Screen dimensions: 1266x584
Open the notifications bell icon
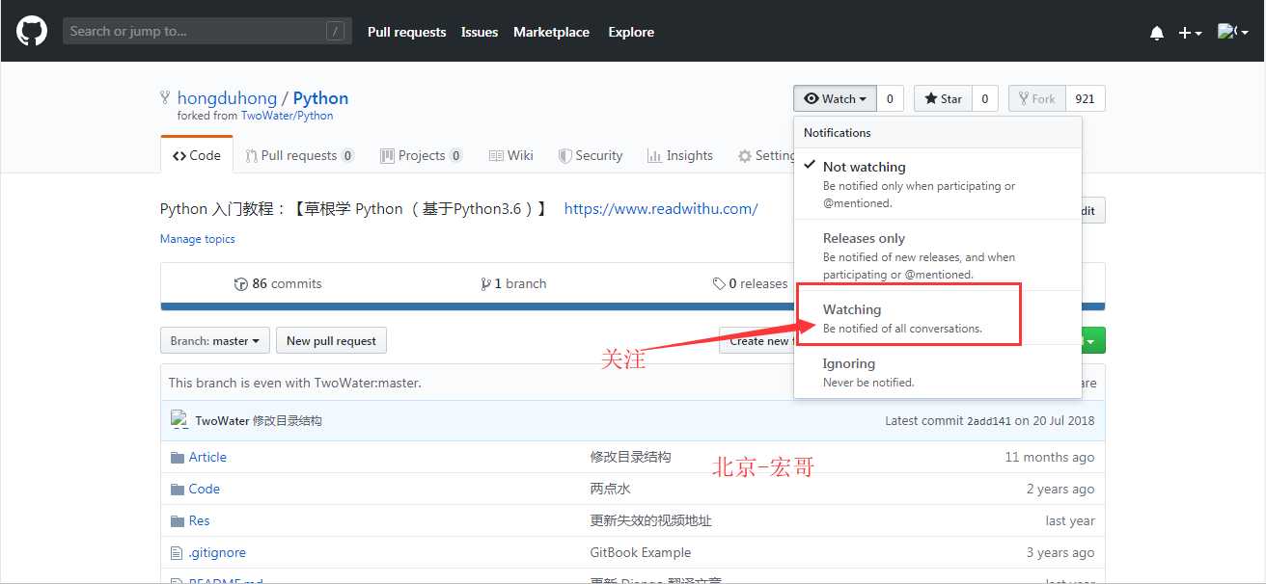pos(1157,33)
